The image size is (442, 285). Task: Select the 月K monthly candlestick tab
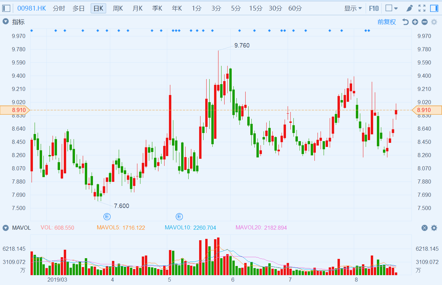137,8
